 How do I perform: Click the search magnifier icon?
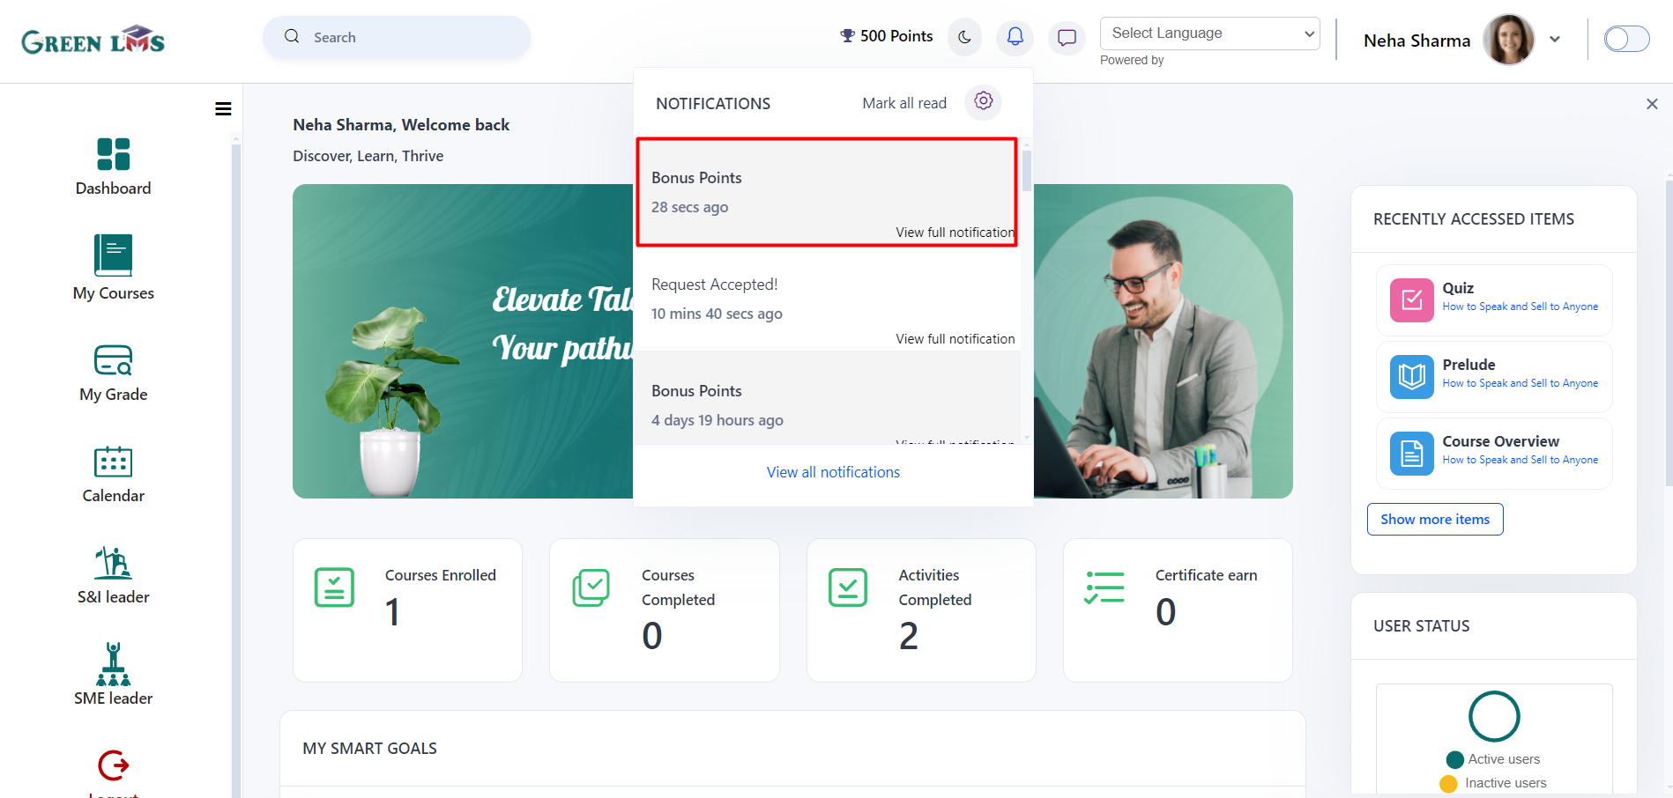[292, 36]
